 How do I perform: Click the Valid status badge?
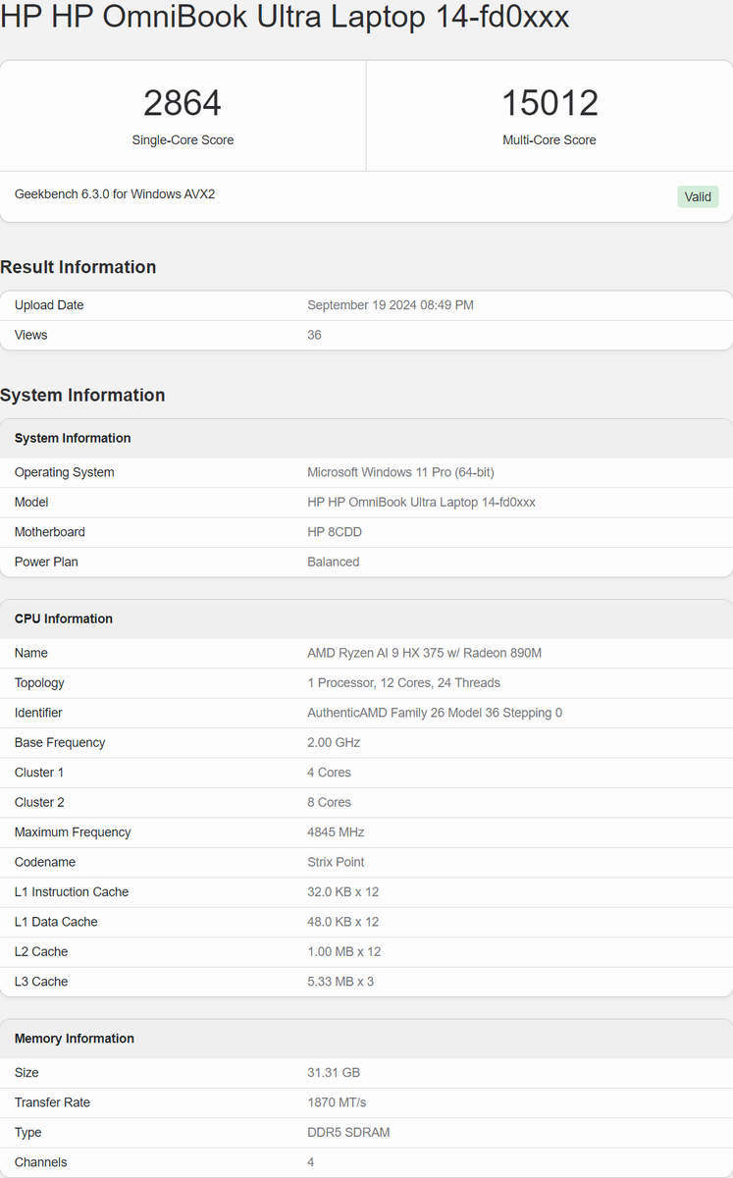point(698,196)
